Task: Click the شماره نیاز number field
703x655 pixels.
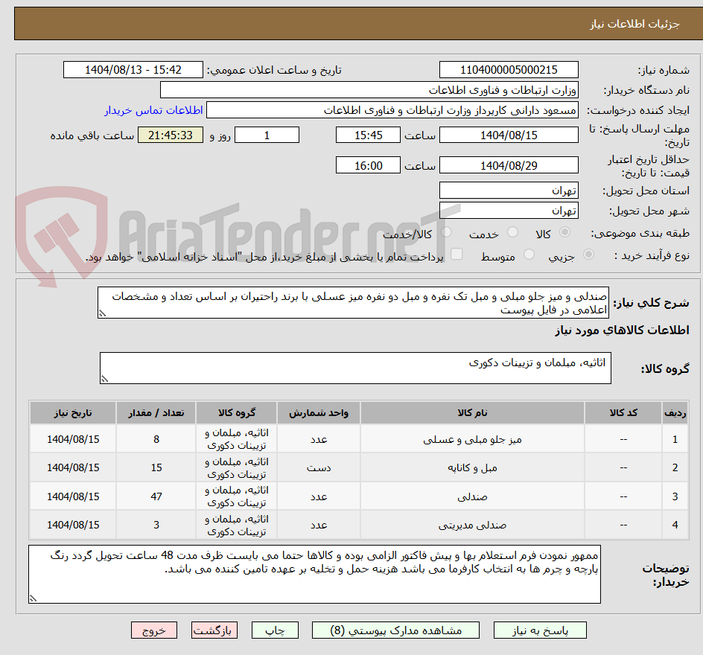Action: pos(509,69)
